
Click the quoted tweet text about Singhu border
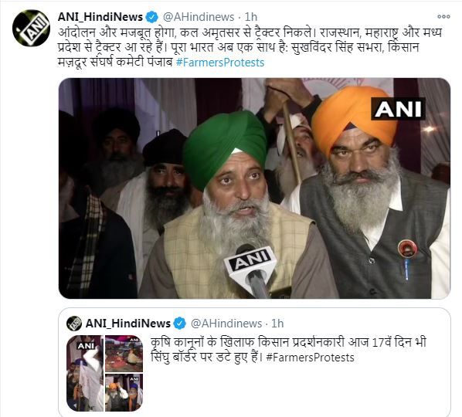288,350
